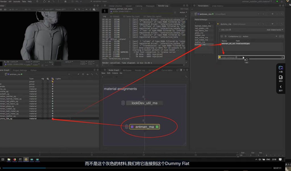The height and width of the screenshot is (171, 291).
Task: Open the Colors menu in the Node Graph
Action: [115, 73]
